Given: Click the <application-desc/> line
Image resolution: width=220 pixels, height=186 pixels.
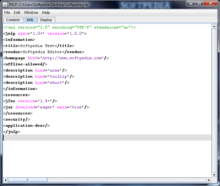Looking at the screenshot, I should (x=26, y=126).
